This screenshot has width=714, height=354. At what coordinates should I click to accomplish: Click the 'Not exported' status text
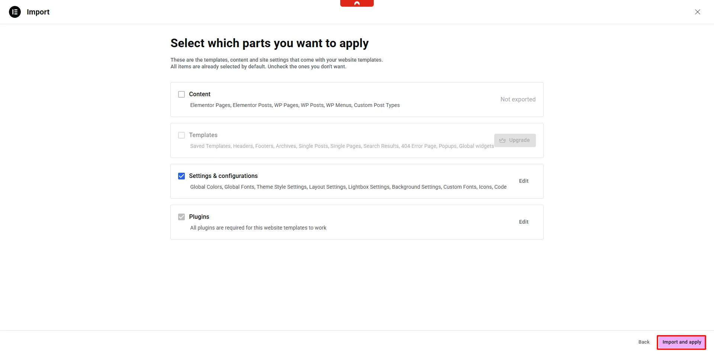(518, 100)
